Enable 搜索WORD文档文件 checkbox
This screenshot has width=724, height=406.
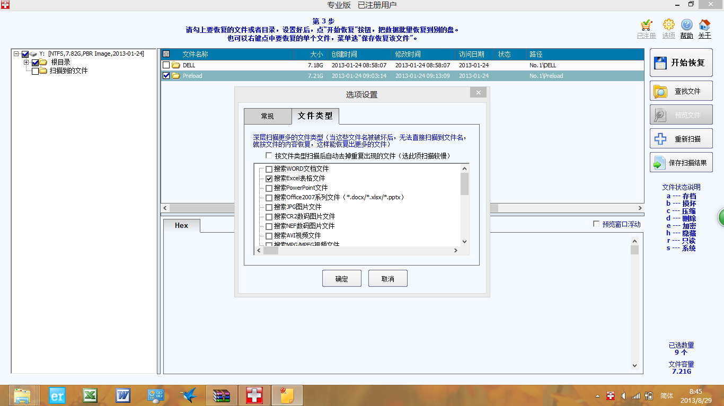[269, 169]
